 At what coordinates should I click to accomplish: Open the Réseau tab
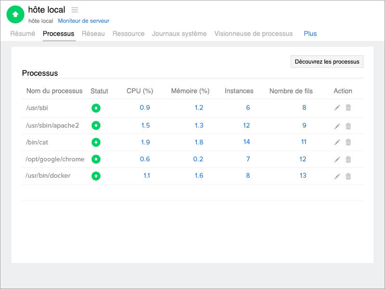click(93, 34)
